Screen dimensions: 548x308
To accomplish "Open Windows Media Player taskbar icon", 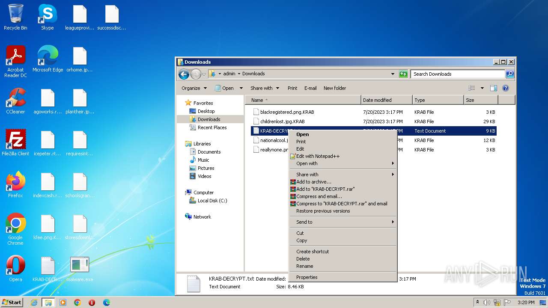I will [x=63, y=302].
